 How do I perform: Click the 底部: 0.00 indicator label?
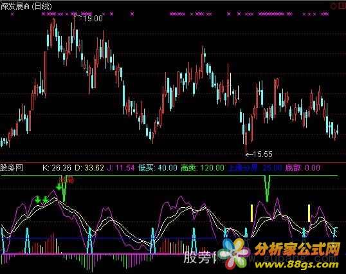pos(302,168)
